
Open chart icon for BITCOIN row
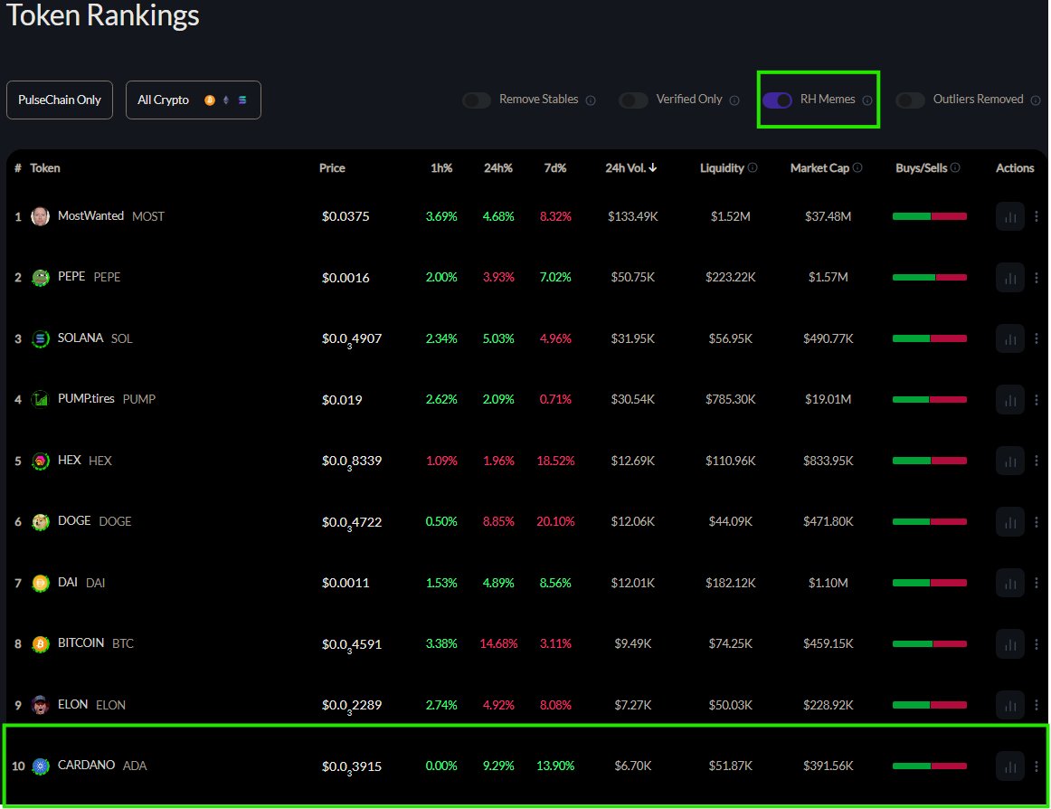click(x=1009, y=644)
